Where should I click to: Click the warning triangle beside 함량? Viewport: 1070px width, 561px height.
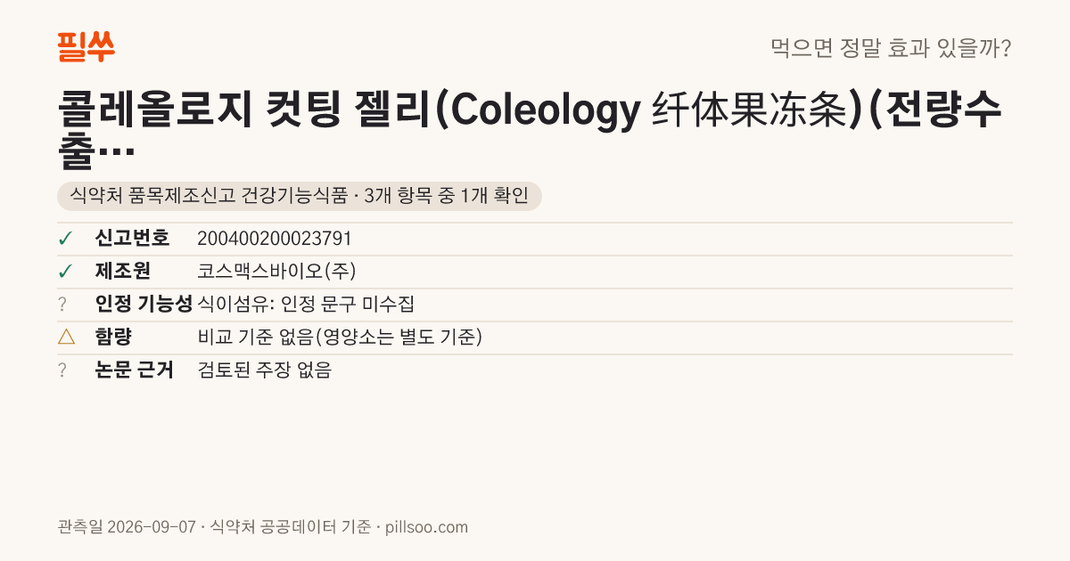tap(66, 337)
